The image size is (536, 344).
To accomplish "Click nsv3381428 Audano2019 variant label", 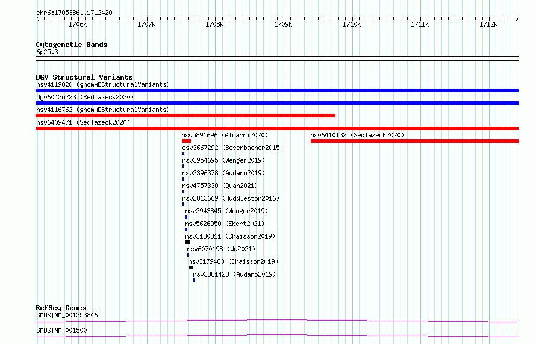I will tap(234, 274).
